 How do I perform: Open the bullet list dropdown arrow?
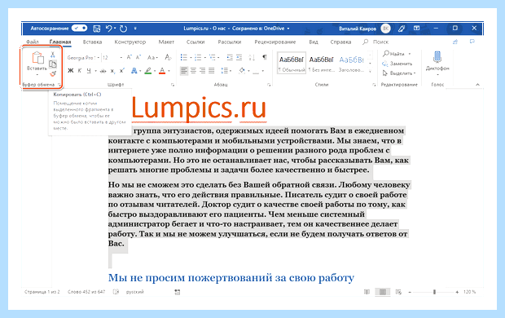point(191,58)
